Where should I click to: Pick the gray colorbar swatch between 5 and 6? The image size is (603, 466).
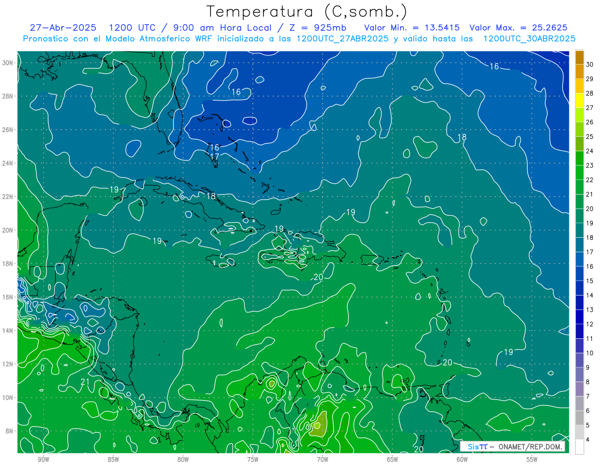pyautogui.click(x=579, y=418)
